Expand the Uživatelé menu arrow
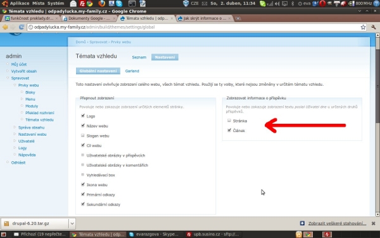This screenshot has height=238, width=380. [15, 141]
